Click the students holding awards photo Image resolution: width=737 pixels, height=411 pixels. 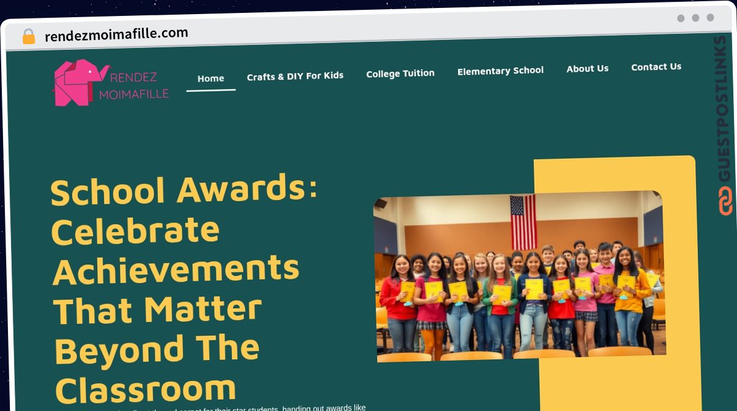[520, 275]
